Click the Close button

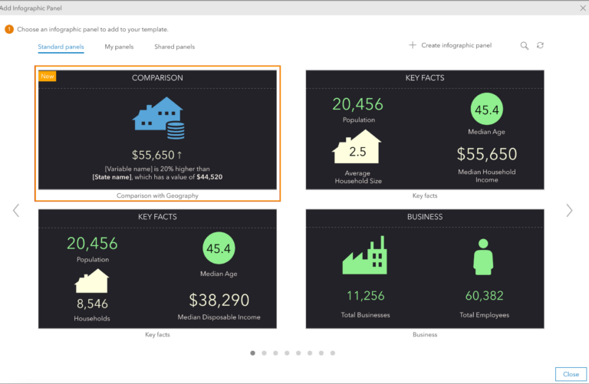(571, 374)
